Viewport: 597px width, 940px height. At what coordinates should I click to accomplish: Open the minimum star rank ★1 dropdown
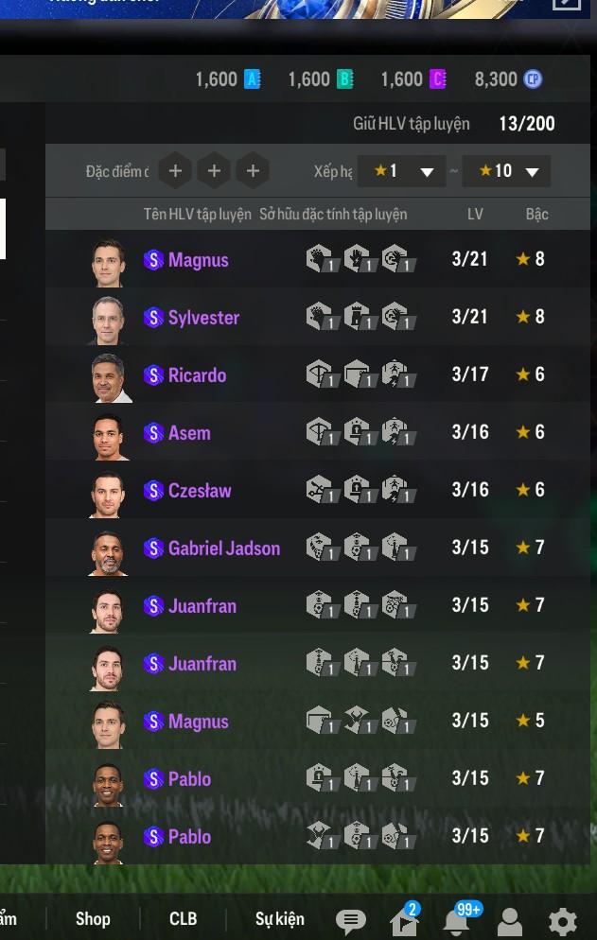(401, 171)
